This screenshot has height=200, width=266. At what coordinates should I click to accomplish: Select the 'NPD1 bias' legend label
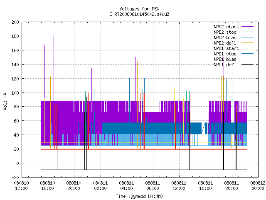225,59
